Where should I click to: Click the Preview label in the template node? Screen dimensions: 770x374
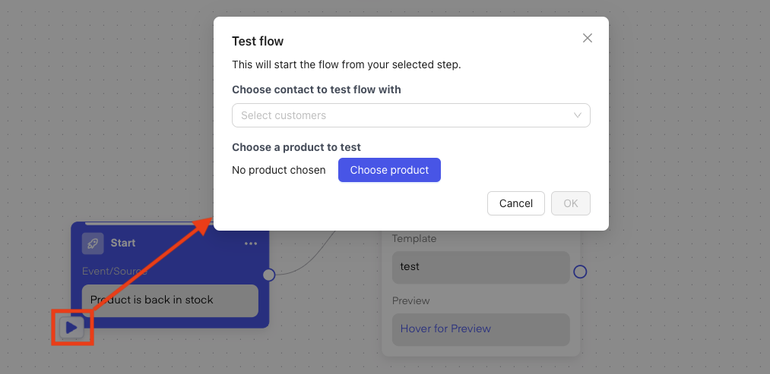click(410, 300)
